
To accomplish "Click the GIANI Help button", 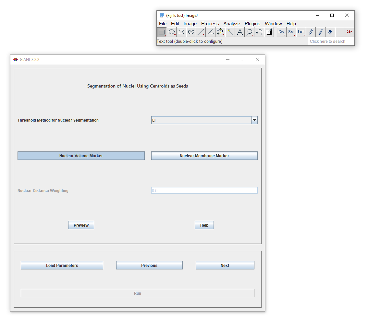I will pos(204,225).
